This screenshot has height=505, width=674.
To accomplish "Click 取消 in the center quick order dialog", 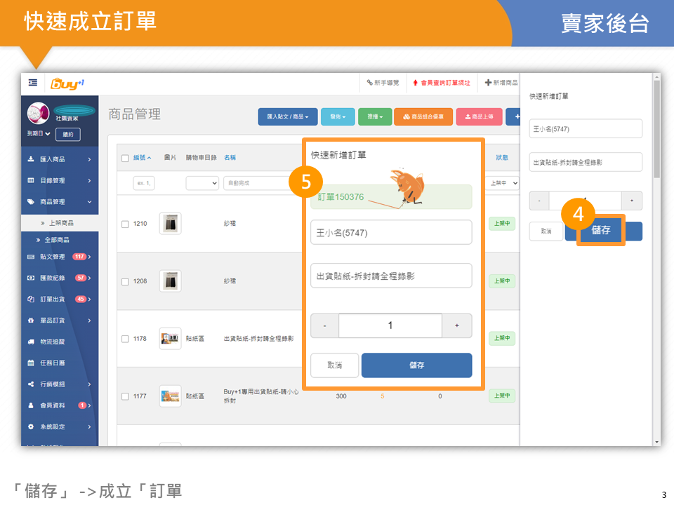I will click(334, 365).
